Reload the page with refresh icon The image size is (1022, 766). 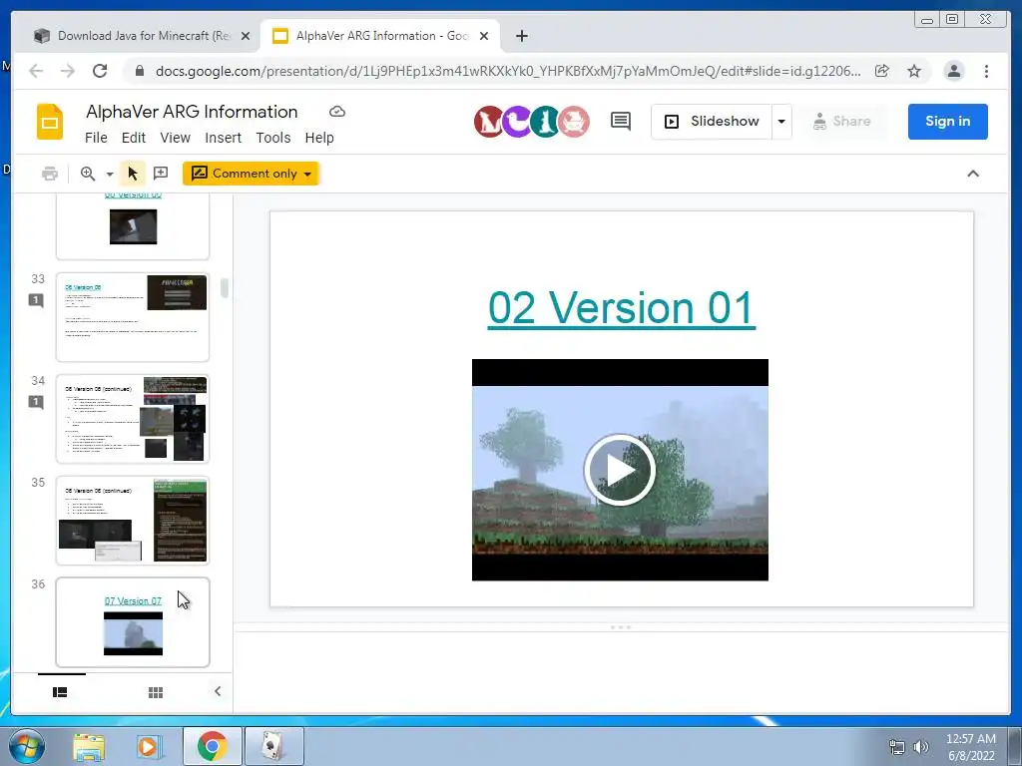point(100,71)
